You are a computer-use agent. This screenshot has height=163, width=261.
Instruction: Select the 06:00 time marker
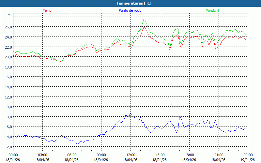(x=72, y=155)
